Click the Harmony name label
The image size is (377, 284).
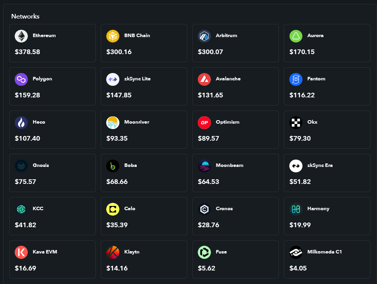pyautogui.click(x=318, y=209)
